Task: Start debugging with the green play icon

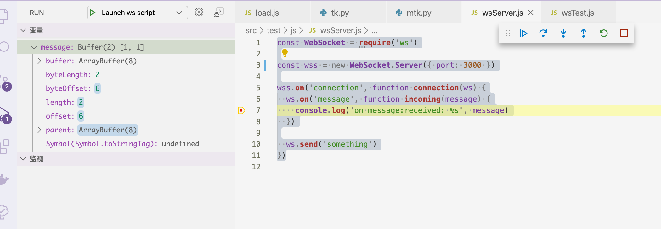Action: tap(92, 13)
